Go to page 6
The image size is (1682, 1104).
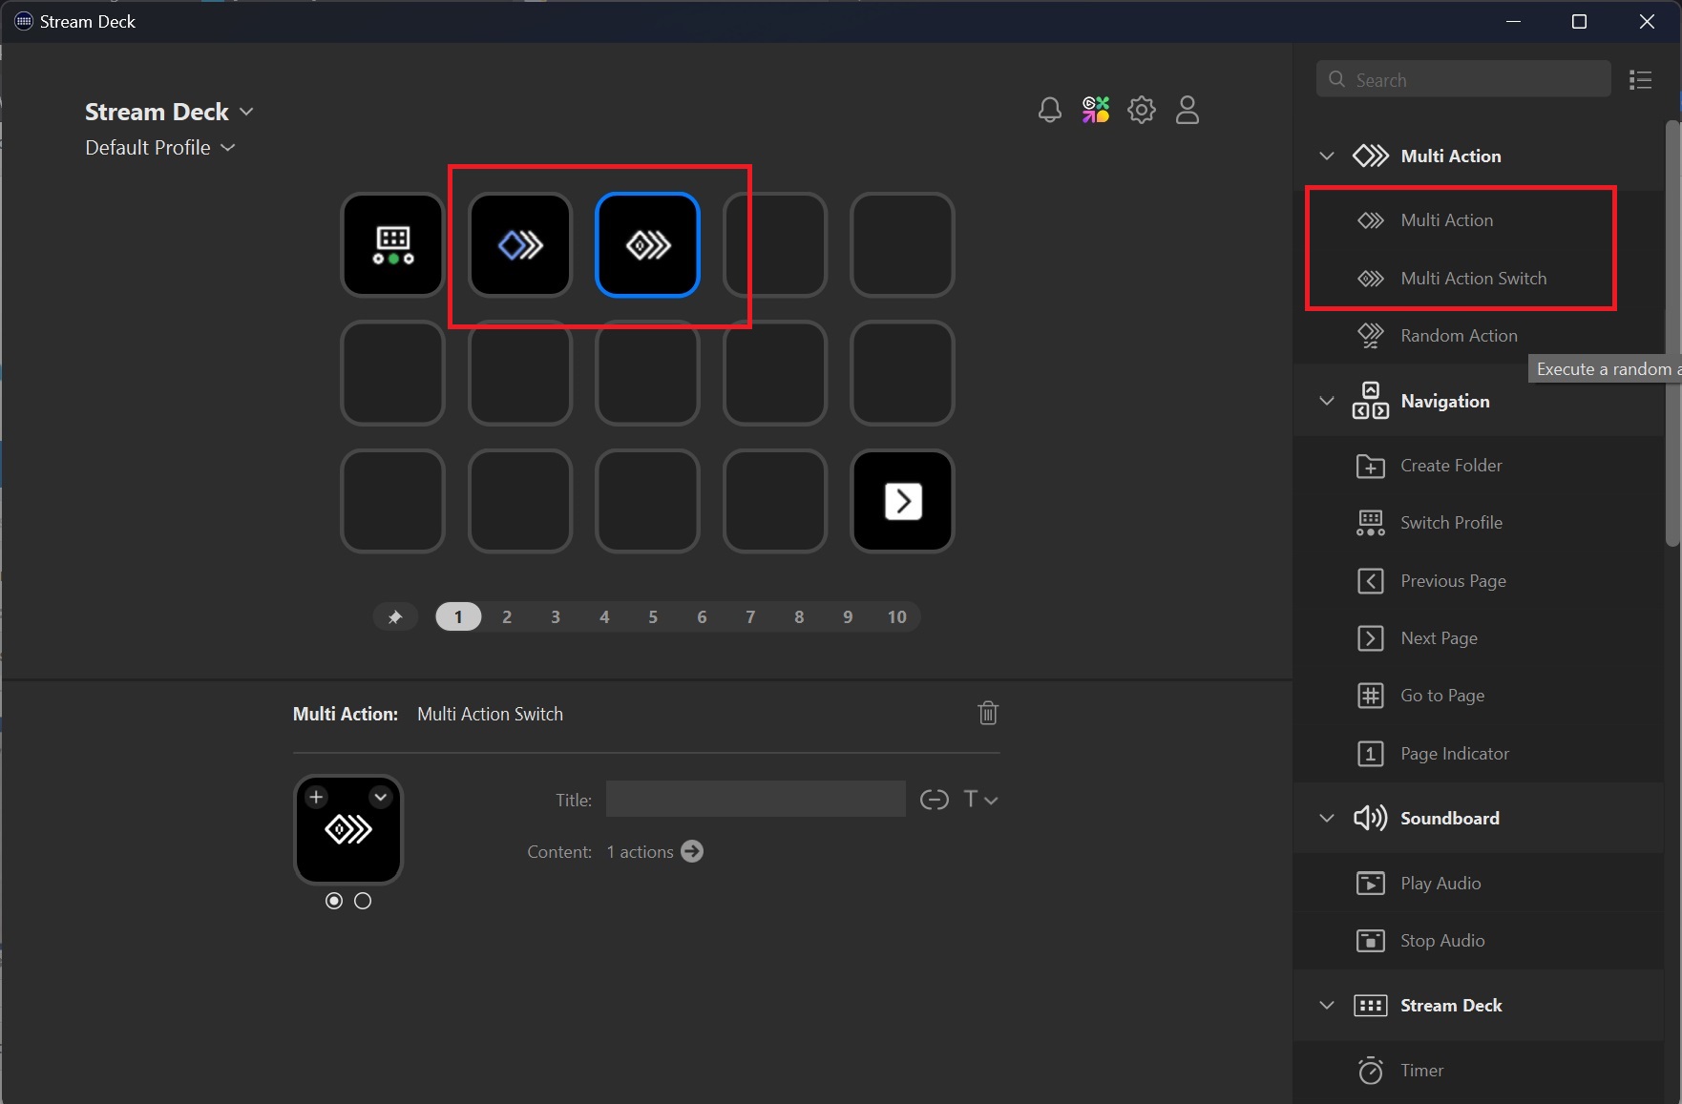point(702,616)
